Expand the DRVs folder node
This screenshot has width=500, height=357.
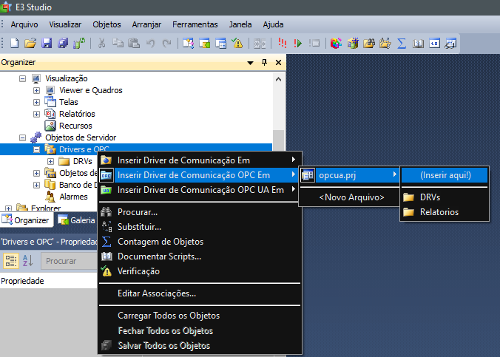coord(50,161)
